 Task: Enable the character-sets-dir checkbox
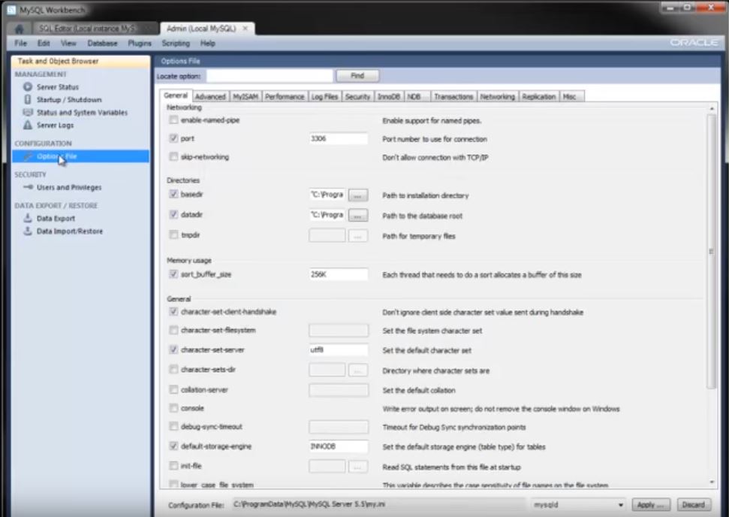tap(173, 370)
